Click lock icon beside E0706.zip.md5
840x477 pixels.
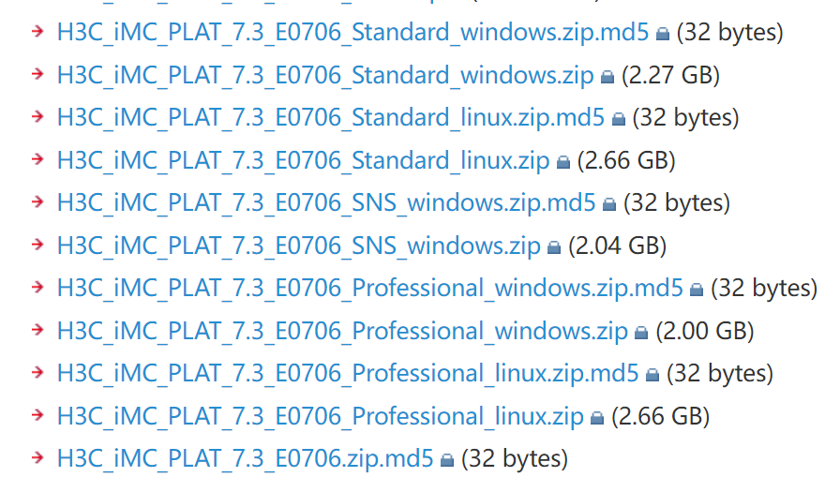447,461
